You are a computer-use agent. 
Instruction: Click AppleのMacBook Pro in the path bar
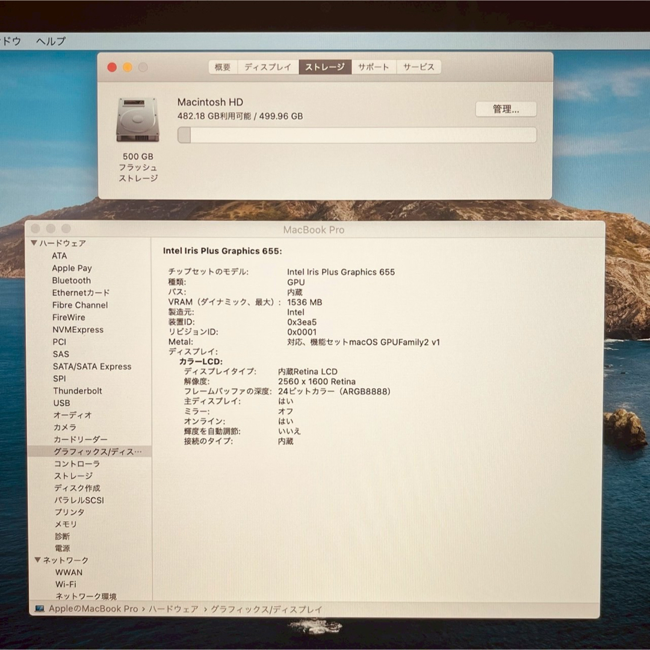tap(93, 608)
